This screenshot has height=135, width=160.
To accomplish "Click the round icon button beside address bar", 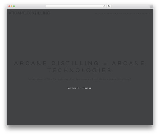I will tap(109, 6).
